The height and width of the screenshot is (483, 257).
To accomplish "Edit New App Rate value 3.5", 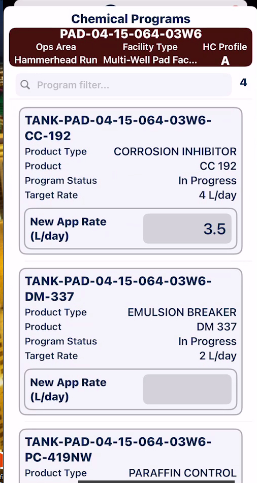I will 187,229.
